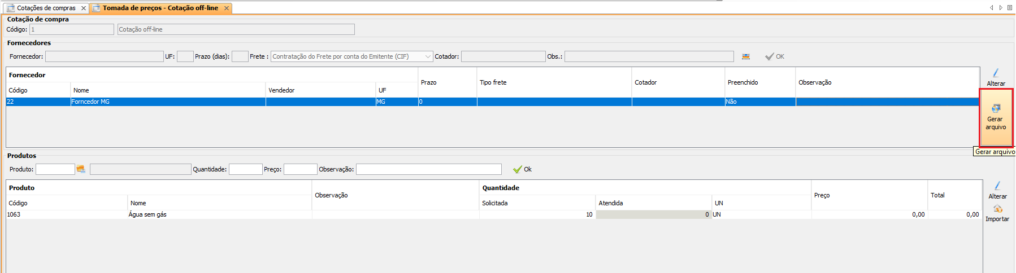Open product search icon next to Produto field
This screenshot has width=1016, height=273.
point(81,169)
